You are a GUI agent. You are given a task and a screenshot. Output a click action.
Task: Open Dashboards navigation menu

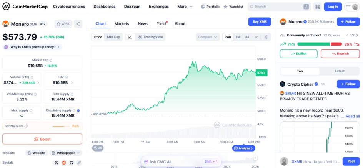click(x=105, y=7)
